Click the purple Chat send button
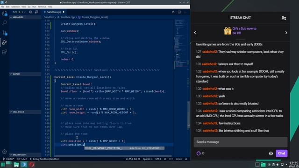 point(281,154)
